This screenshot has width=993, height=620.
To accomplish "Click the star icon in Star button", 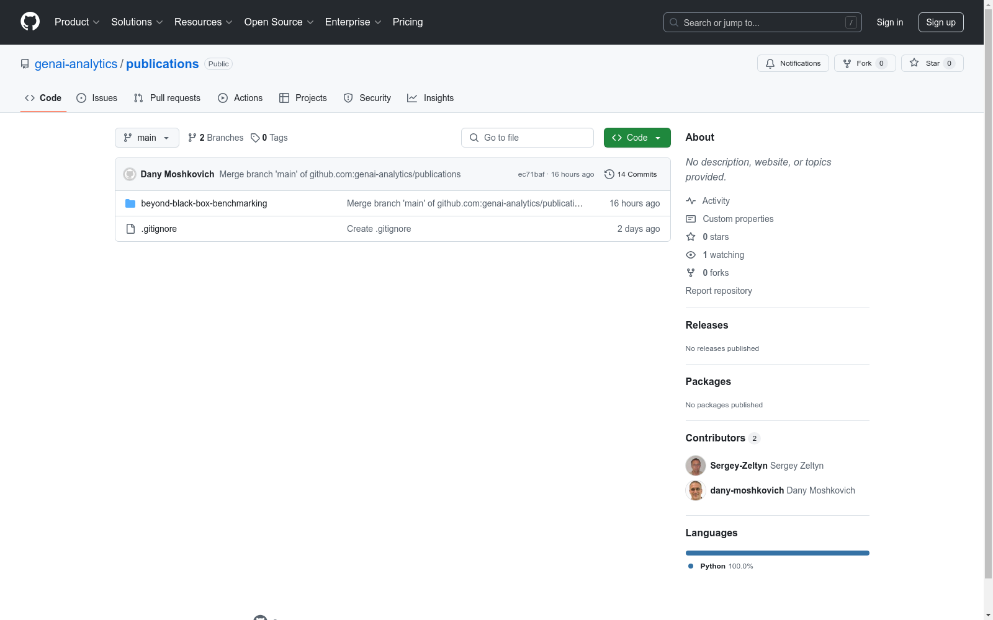I will click(914, 63).
